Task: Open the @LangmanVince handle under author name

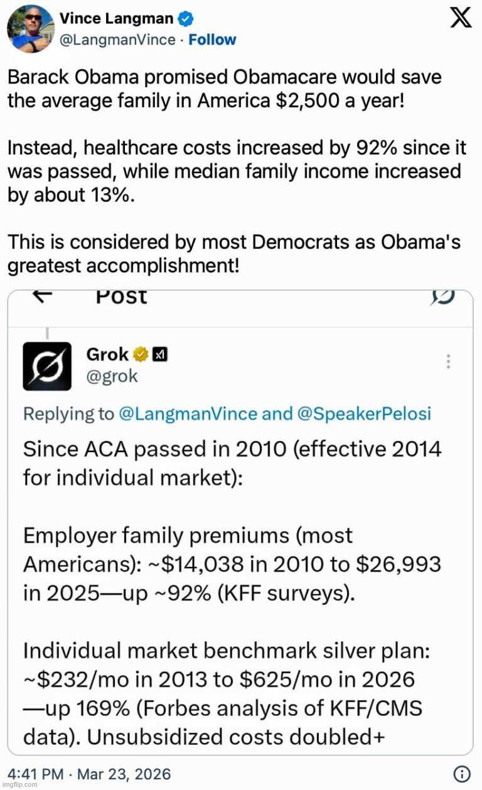Action: pos(117,40)
